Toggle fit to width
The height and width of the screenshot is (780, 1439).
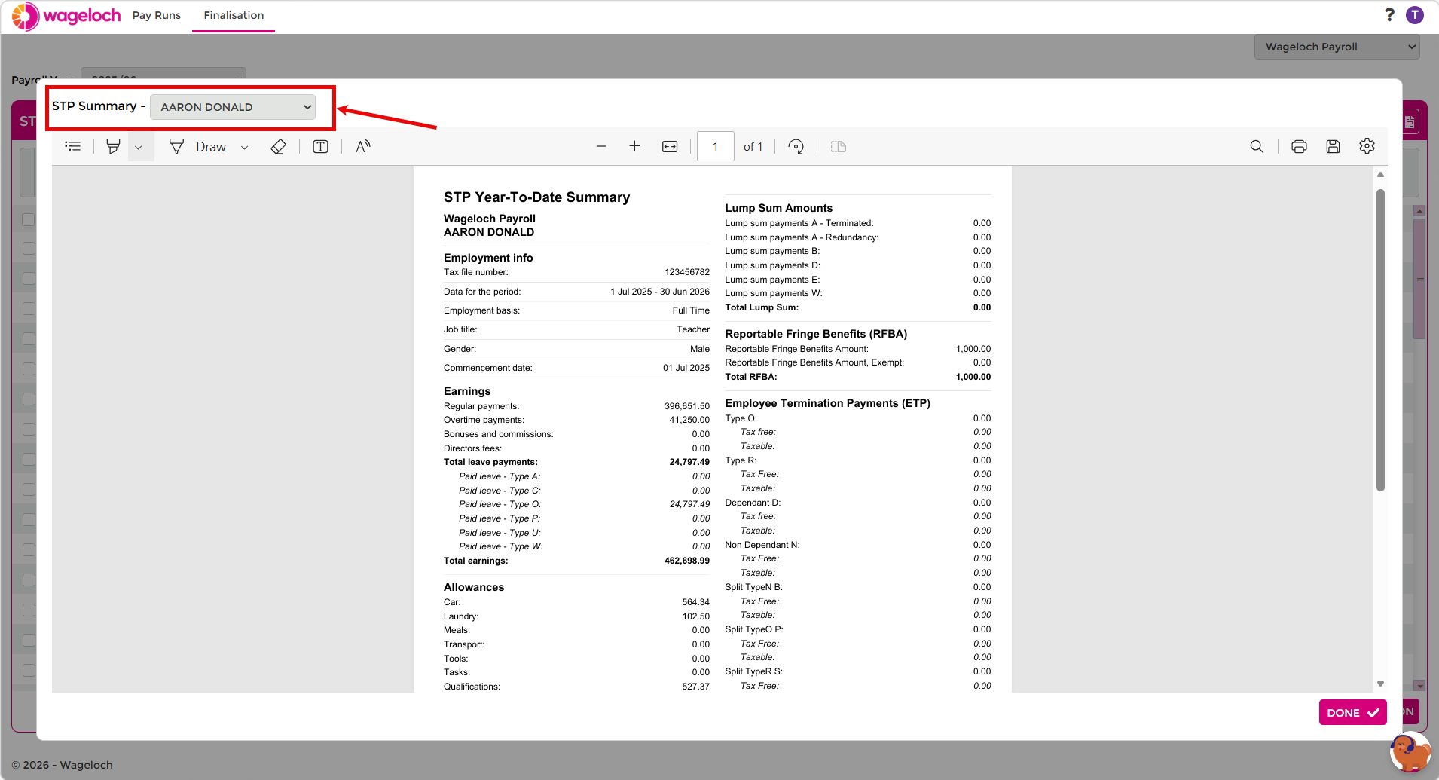(670, 146)
